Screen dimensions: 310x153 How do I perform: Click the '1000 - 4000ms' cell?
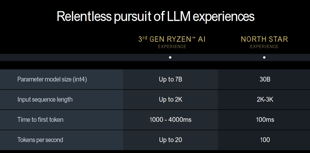coord(170,120)
